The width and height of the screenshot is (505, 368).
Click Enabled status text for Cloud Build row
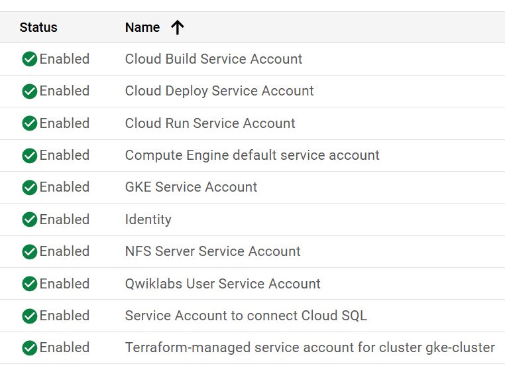[64, 59]
